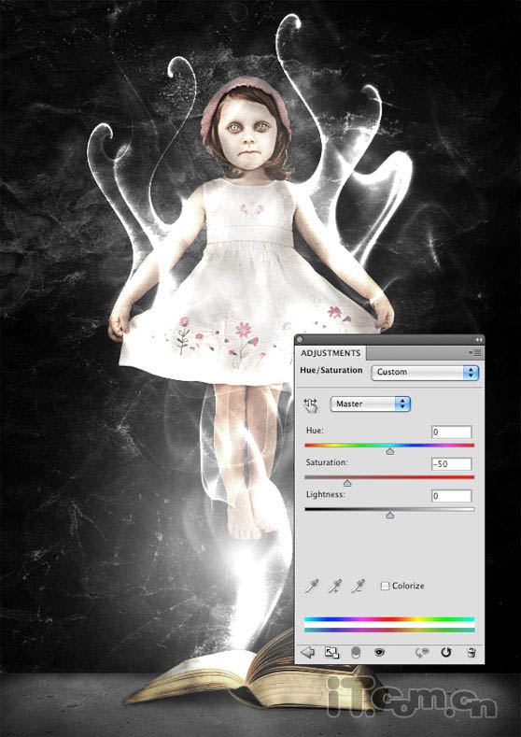Click the Lightness label
The width and height of the screenshot is (521, 737).
(325, 494)
